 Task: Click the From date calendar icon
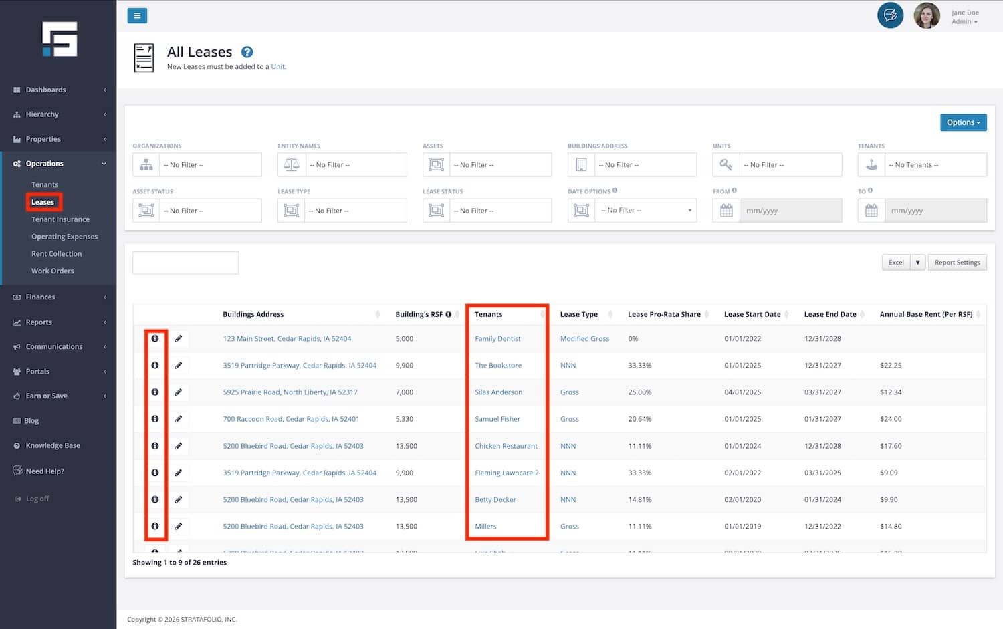point(726,211)
